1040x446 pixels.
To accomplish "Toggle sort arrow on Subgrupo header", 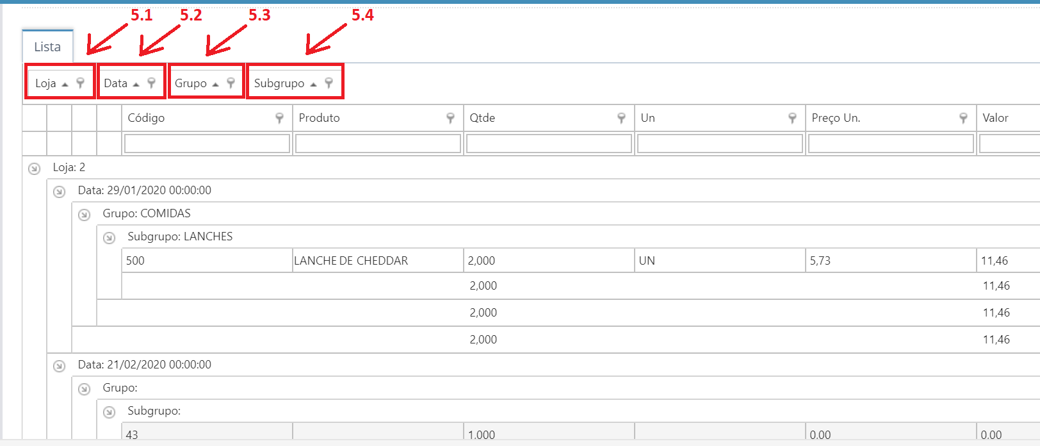I will coord(313,84).
